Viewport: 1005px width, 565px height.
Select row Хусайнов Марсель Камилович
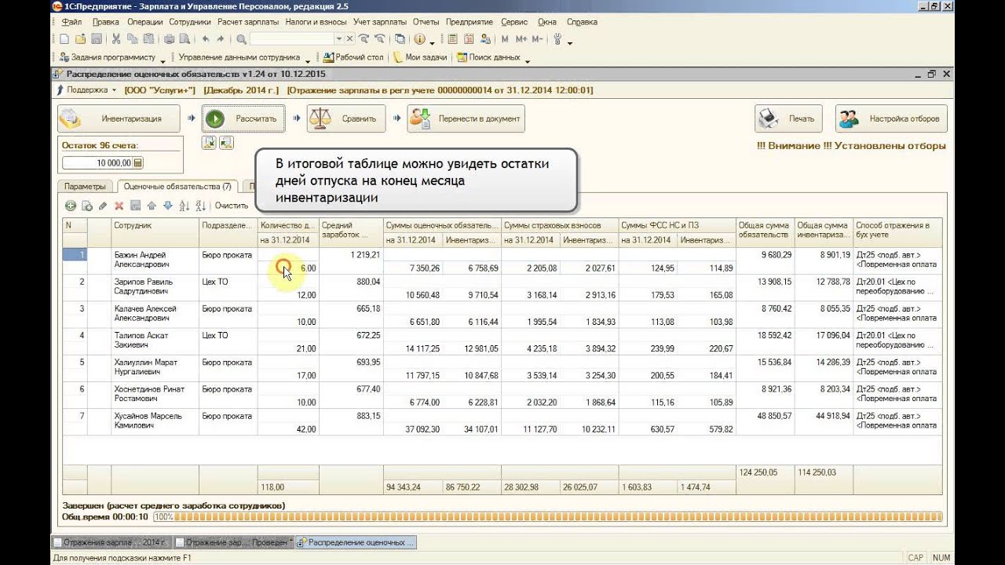[502, 421]
